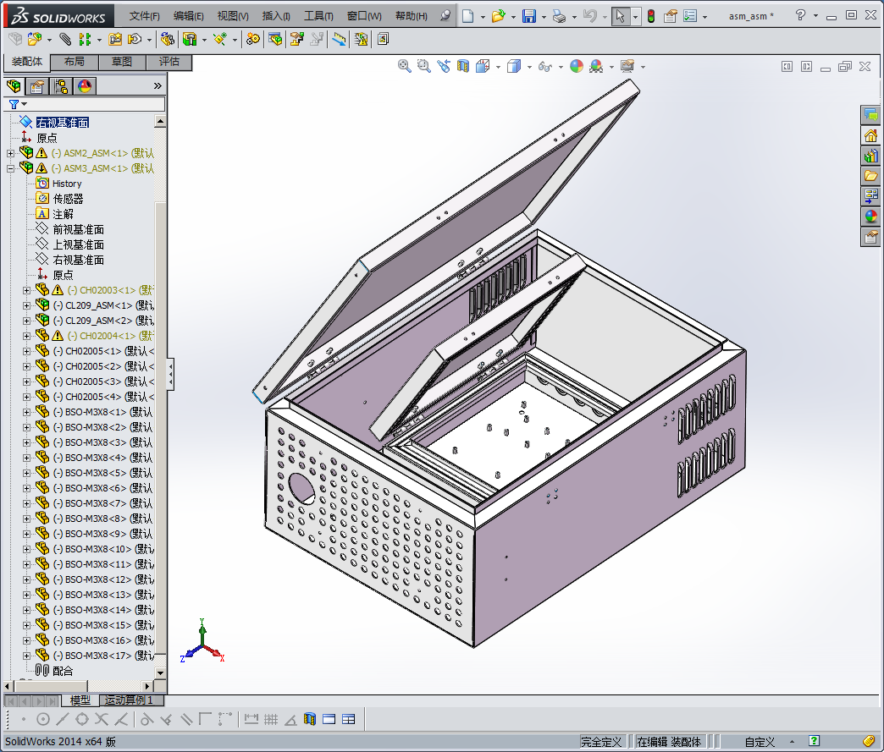Click the Save floppy disk icon
Screen dimensions: 884x752
[529, 16]
